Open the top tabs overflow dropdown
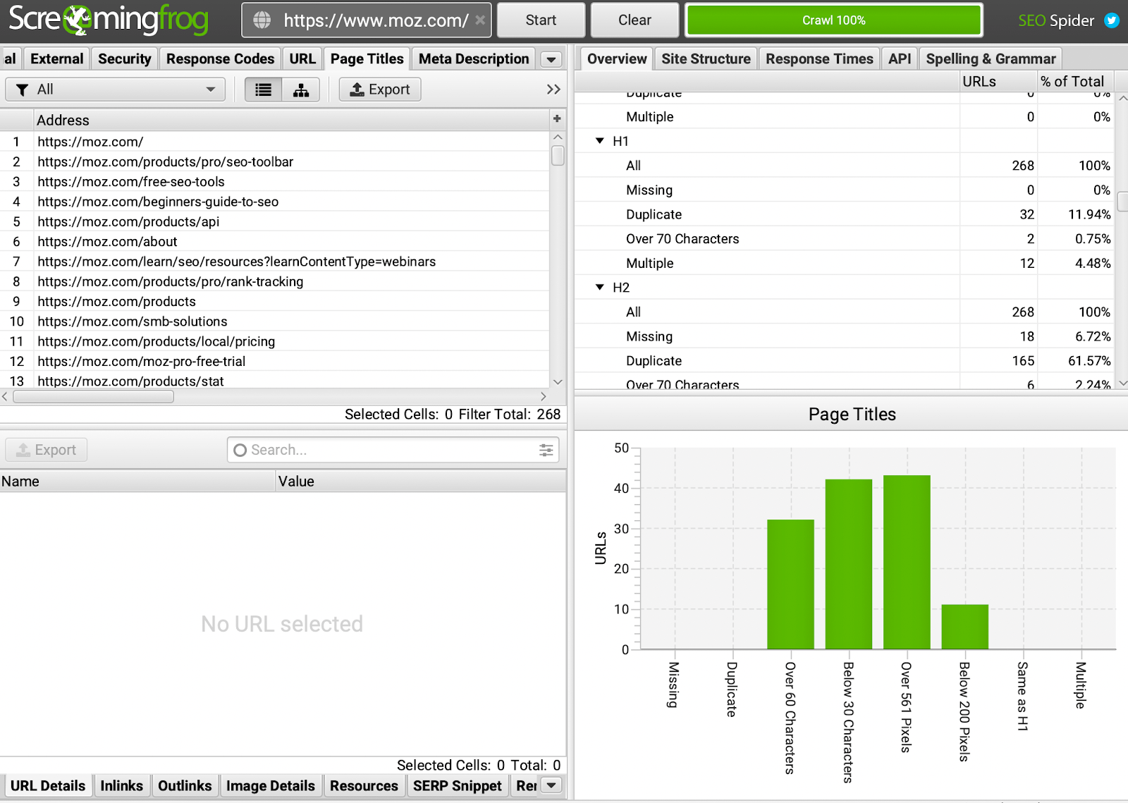Screen dimensions: 1128x803 pos(551,59)
